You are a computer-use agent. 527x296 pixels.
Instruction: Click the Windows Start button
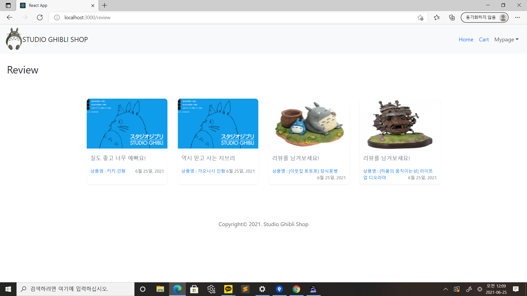tap(8, 289)
